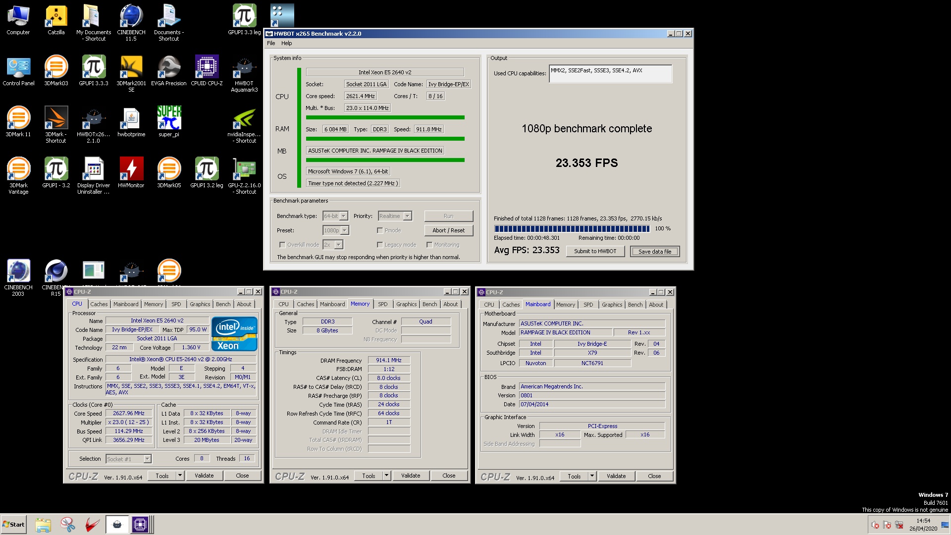This screenshot has width=951, height=535.
Task: Open GPUPI 3.2 leg desktop icon
Action: tap(207, 172)
